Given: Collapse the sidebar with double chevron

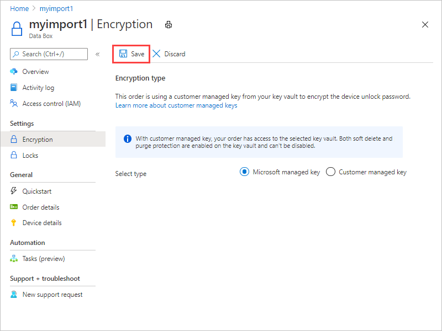Looking at the screenshot, I should click(98, 54).
